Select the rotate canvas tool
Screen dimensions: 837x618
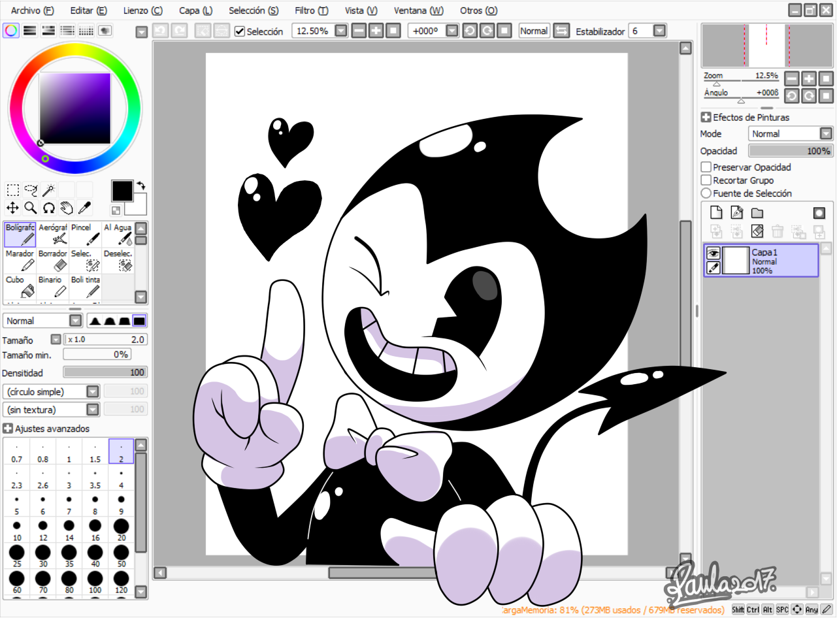(x=48, y=208)
